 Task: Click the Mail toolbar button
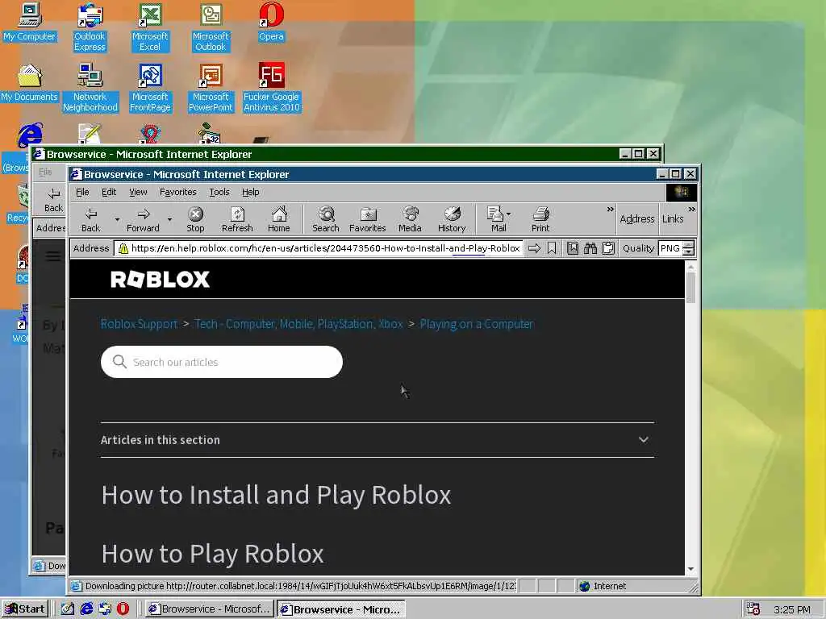(x=495, y=219)
